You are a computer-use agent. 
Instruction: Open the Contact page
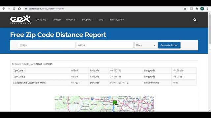(x=57, y=20)
